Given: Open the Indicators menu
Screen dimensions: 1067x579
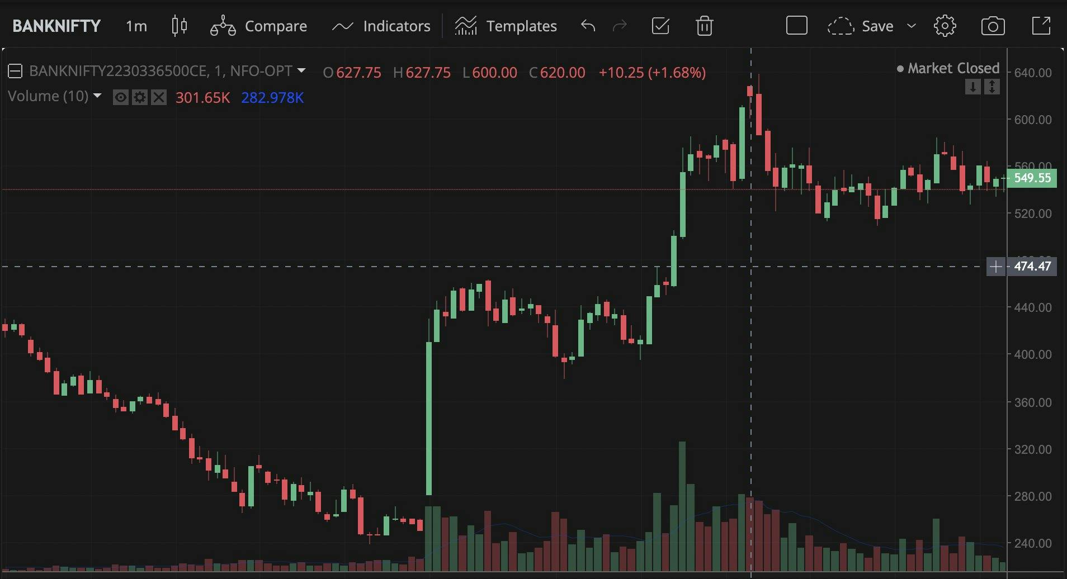Looking at the screenshot, I should pos(381,26).
